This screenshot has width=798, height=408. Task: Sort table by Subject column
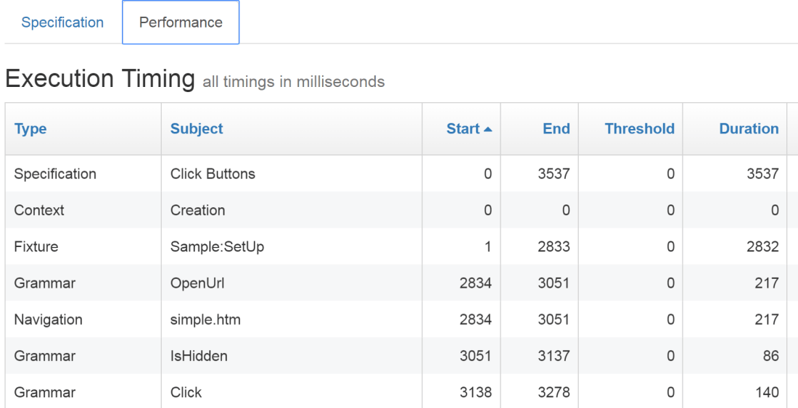(197, 129)
